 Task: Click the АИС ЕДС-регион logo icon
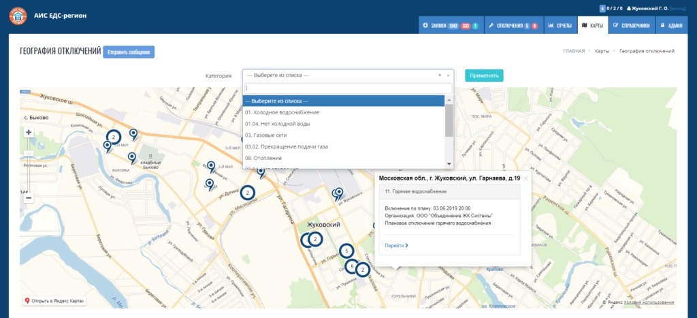18,16
